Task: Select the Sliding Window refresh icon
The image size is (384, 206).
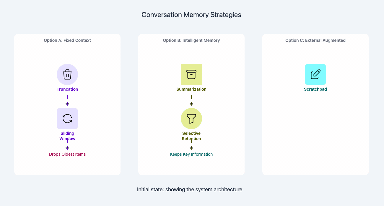Action: (x=67, y=119)
